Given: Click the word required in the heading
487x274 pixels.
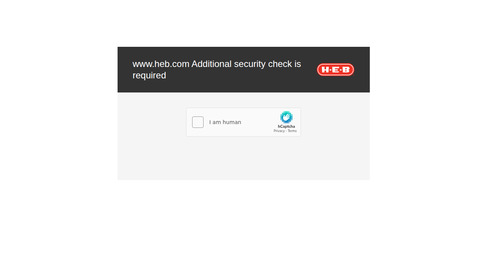Looking at the screenshot, I should coord(149,75).
